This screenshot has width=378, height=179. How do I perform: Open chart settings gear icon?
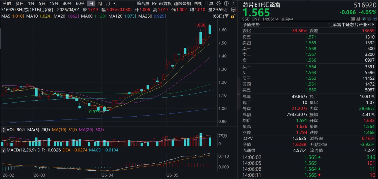click(219, 4)
